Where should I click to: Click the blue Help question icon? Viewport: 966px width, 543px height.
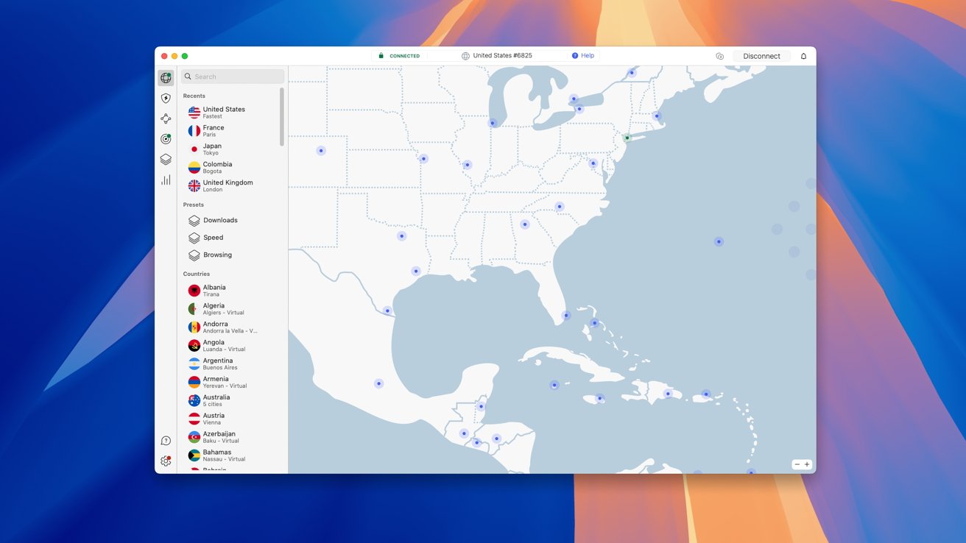coord(575,56)
